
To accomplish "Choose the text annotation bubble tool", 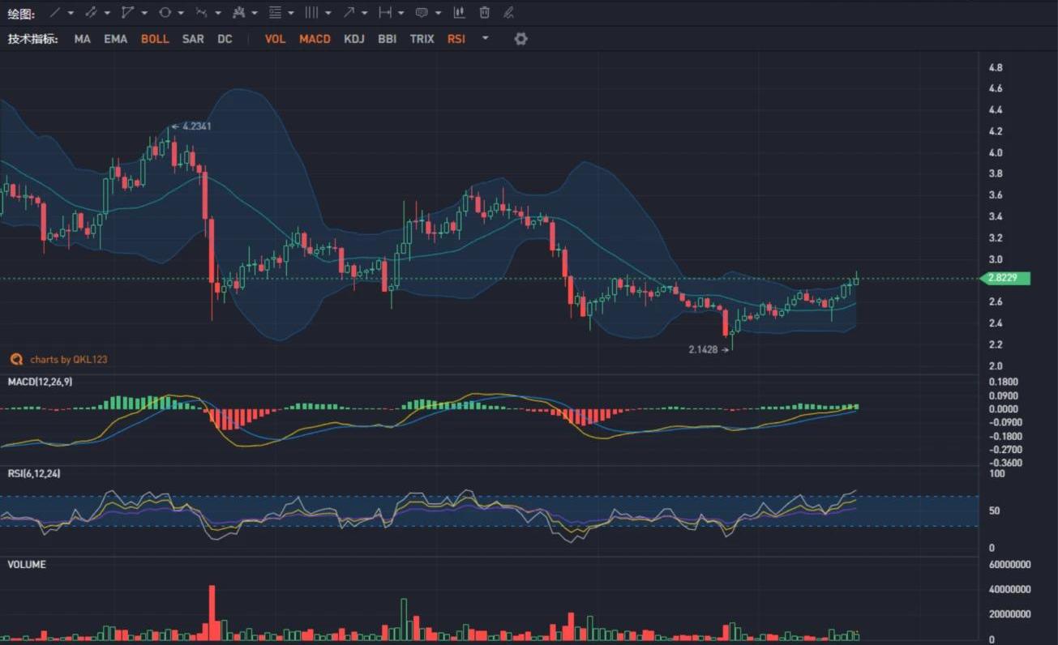I will (422, 13).
